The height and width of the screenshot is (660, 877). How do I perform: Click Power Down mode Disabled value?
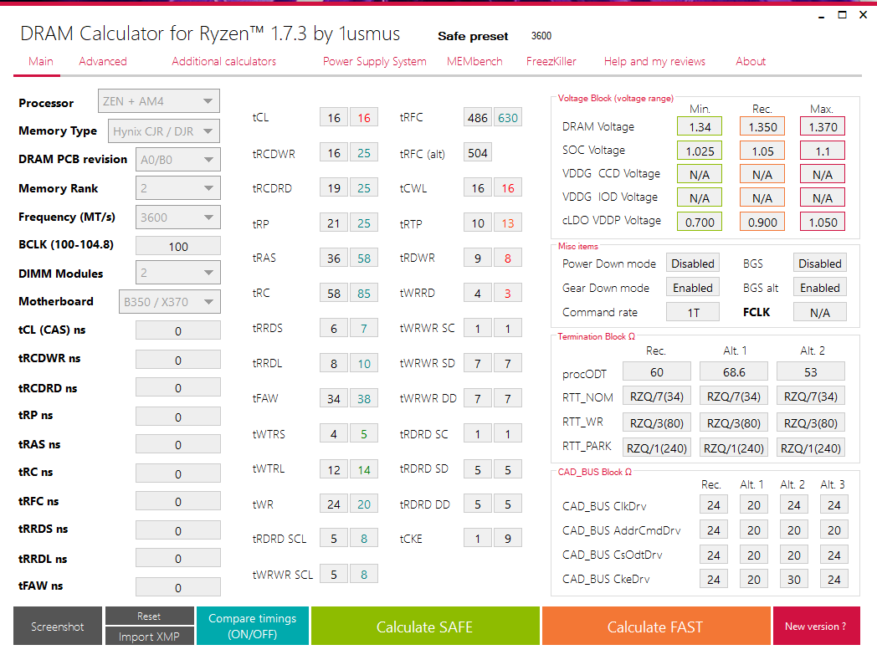coord(692,263)
